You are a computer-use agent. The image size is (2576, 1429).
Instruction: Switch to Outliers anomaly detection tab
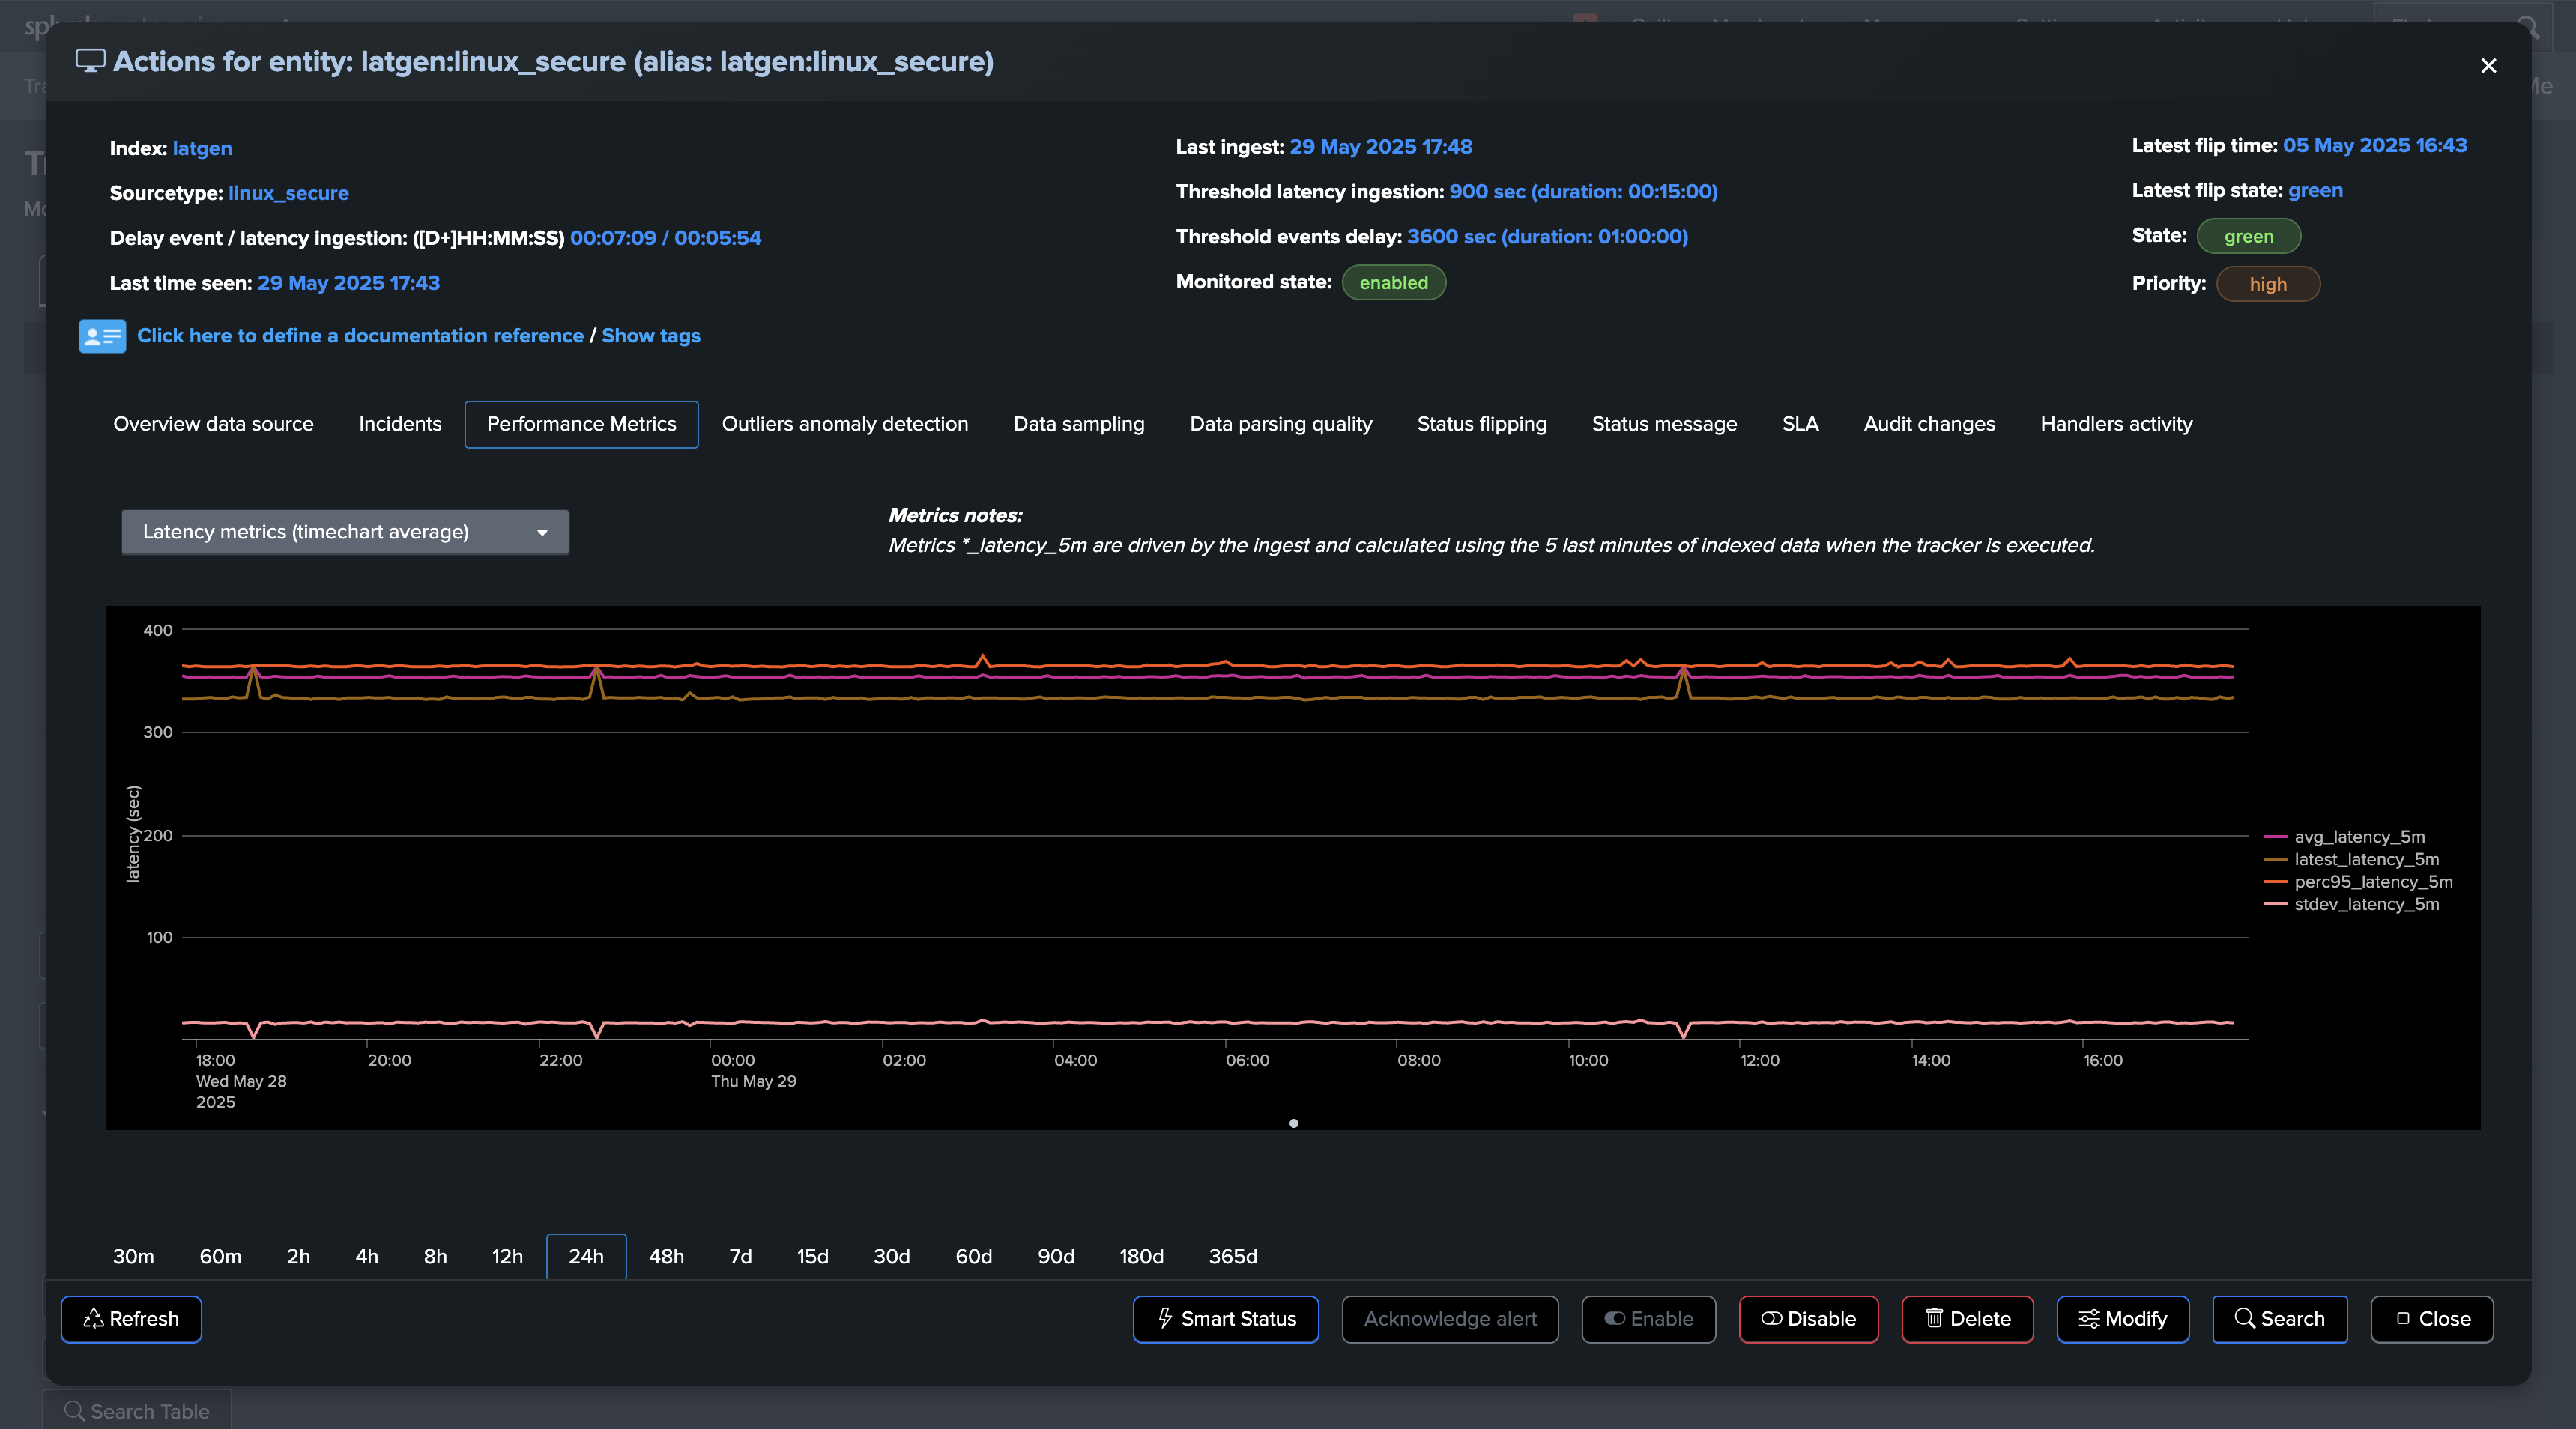[x=844, y=424]
